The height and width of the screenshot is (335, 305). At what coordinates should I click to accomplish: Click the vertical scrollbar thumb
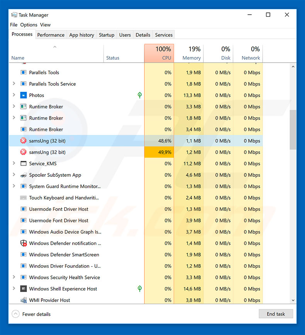pos(293,130)
